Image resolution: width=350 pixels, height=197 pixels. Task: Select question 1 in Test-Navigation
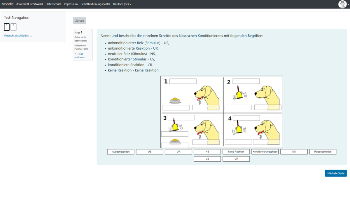(x=7, y=27)
